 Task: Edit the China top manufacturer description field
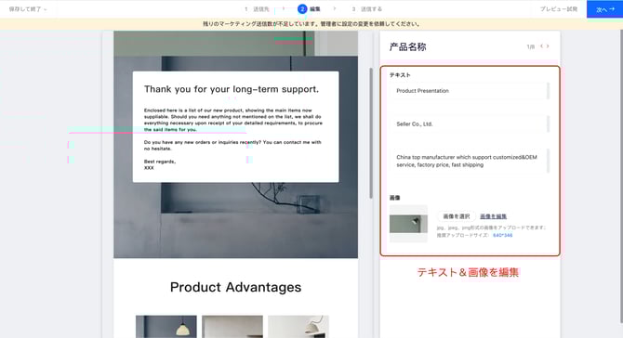tap(470, 161)
